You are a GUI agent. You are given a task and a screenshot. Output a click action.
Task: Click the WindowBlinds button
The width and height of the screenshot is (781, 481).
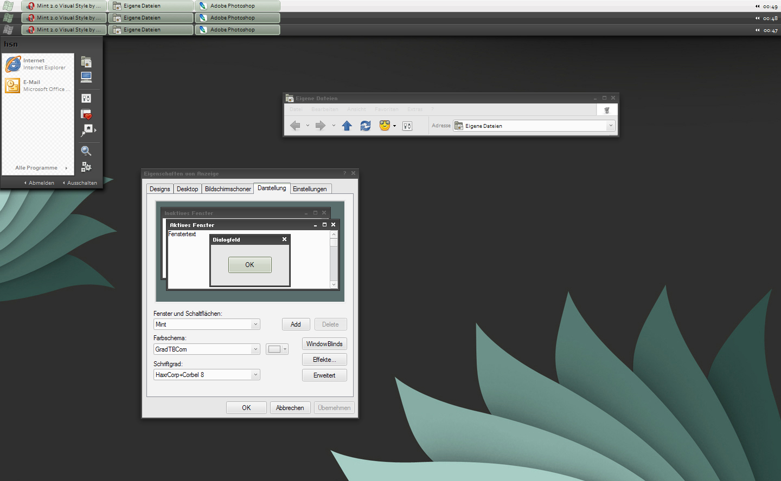pos(324,344)
